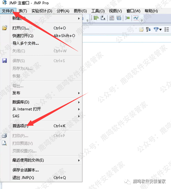
Task: Choose the 导出... menu entry
Action: click(18, 86)
